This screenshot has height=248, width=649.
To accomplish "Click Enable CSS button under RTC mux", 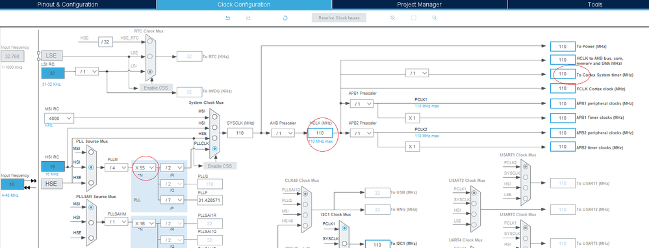I will [156, 88].
